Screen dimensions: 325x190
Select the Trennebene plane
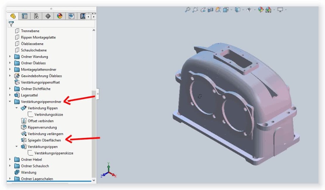point(30,31)
